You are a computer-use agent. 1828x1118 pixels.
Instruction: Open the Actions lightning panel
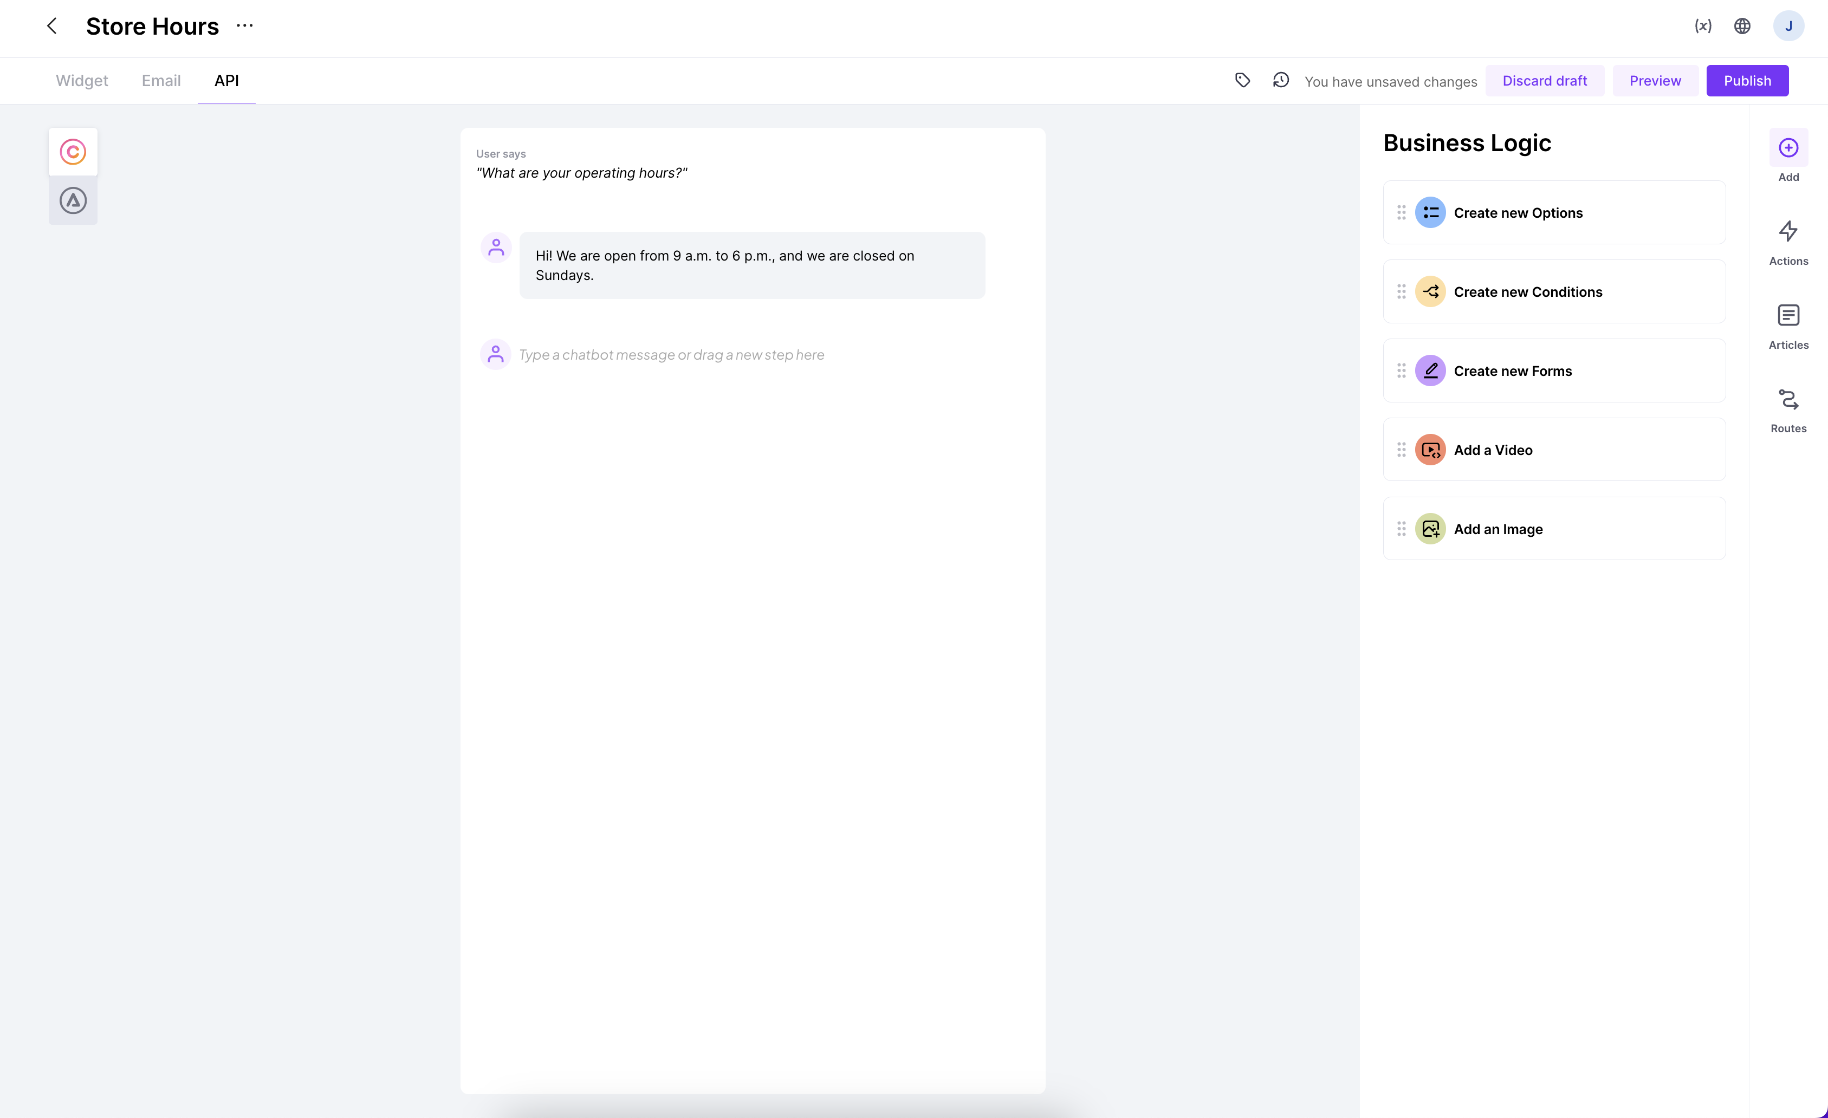1788,243
